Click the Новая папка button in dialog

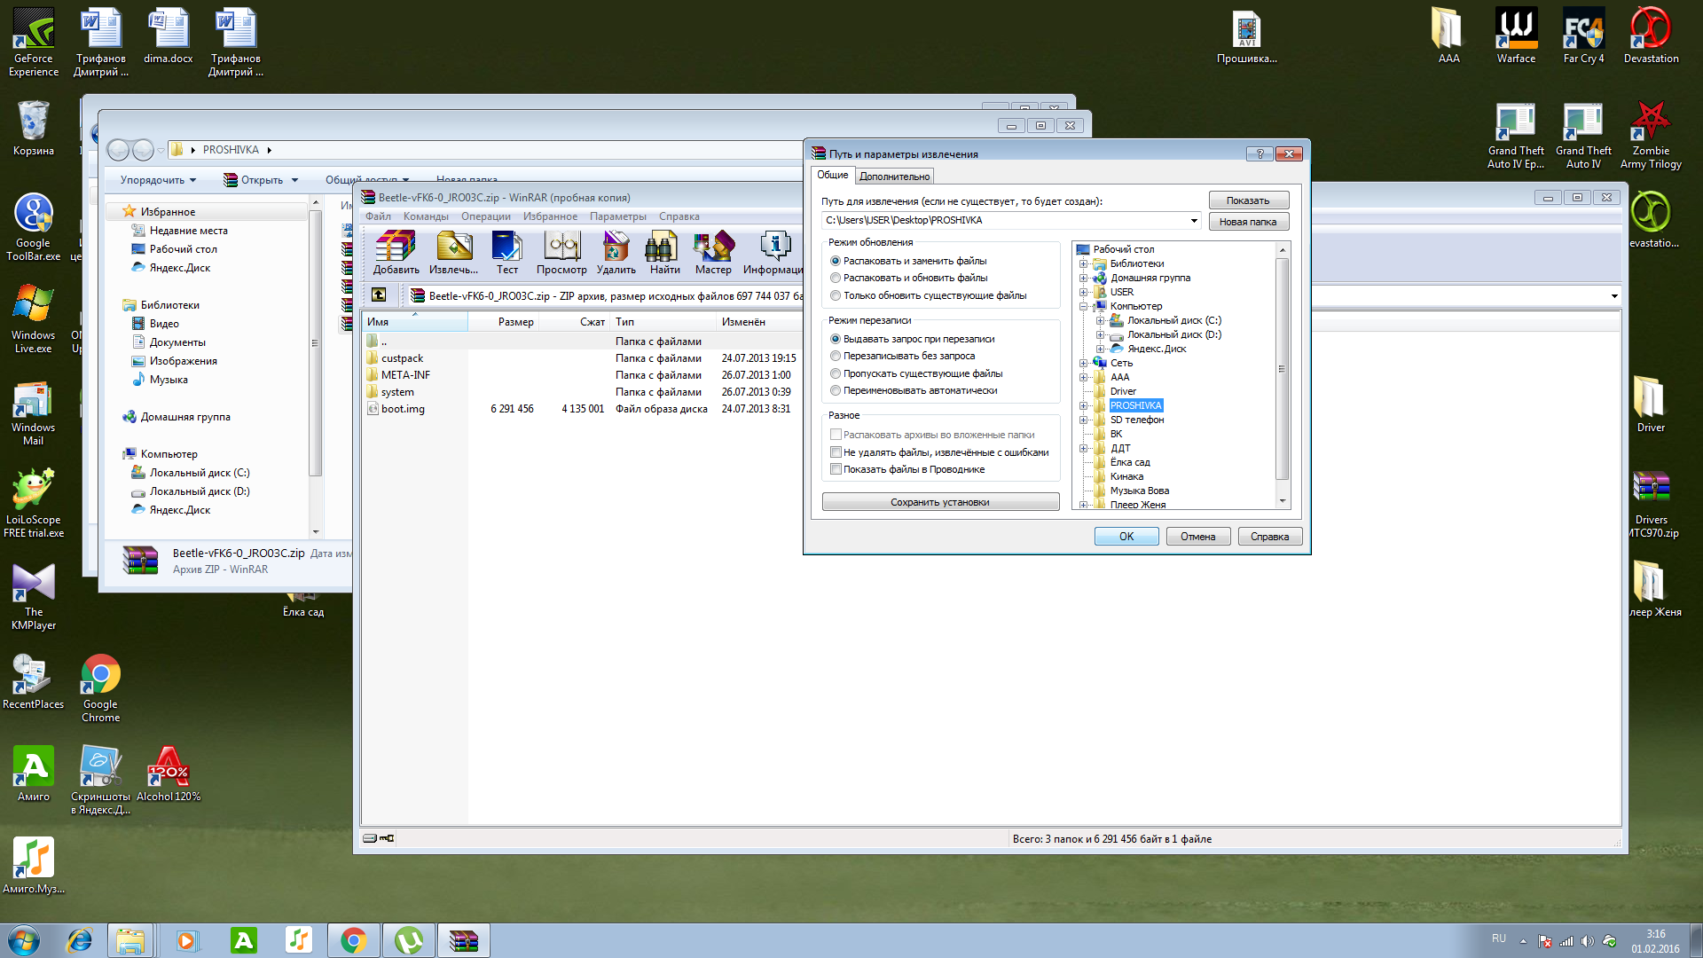(x=1248, y=222)
